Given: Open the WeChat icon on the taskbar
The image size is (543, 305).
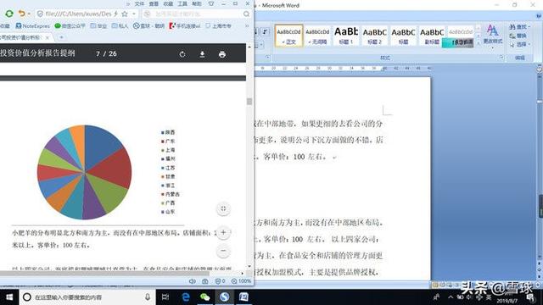Looking at the screenshot, I should click(204, 297).
